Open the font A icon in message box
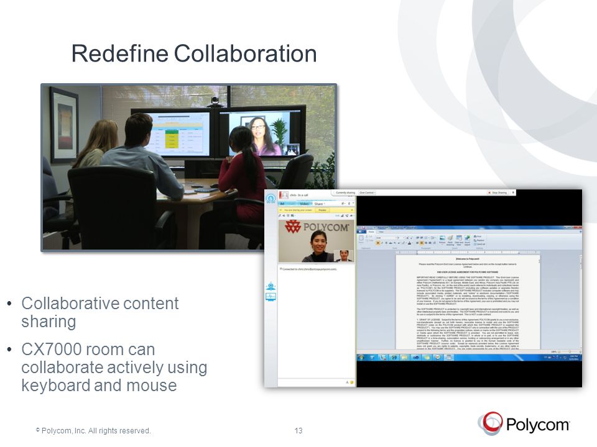The image size is (597, 447). click(347, 382)
